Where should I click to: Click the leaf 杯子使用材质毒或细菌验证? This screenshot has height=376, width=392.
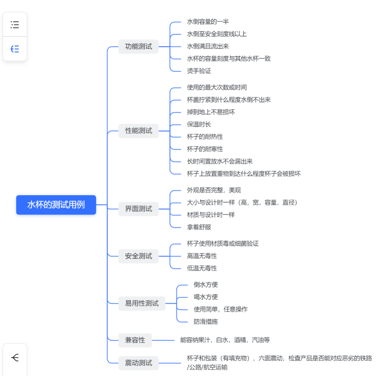[x=223, y=244]
